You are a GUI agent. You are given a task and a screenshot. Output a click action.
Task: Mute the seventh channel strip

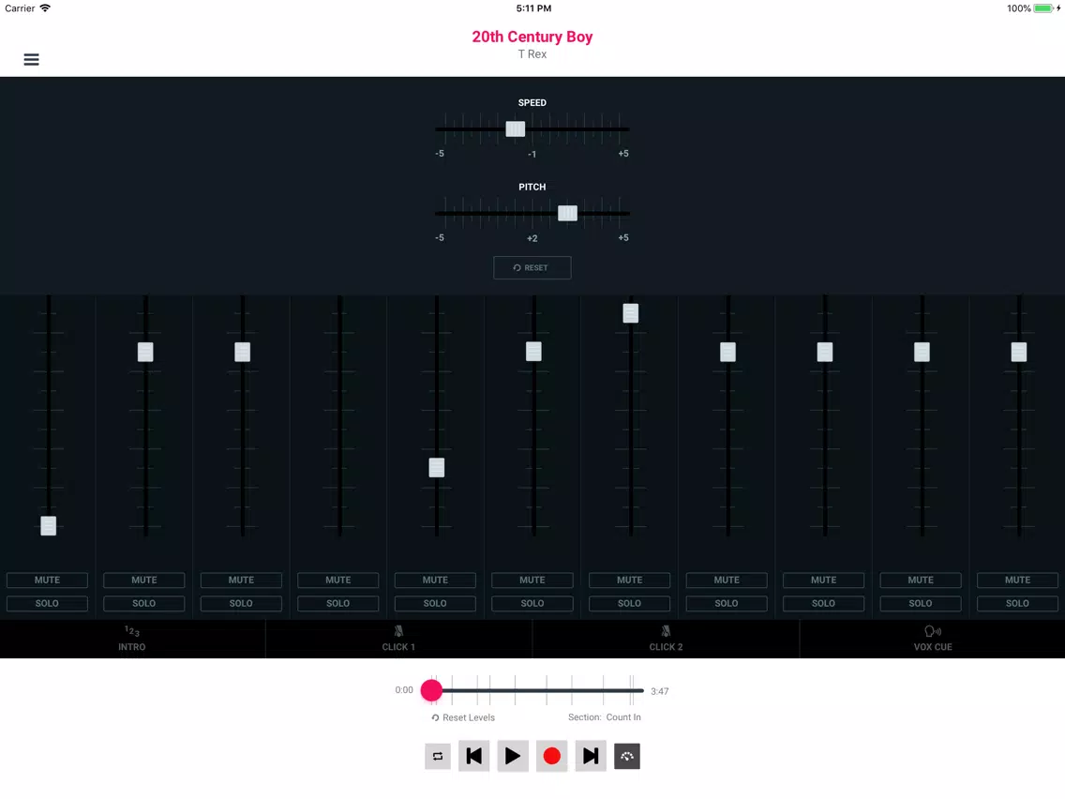pyautogui.click(x=630, y=580)
